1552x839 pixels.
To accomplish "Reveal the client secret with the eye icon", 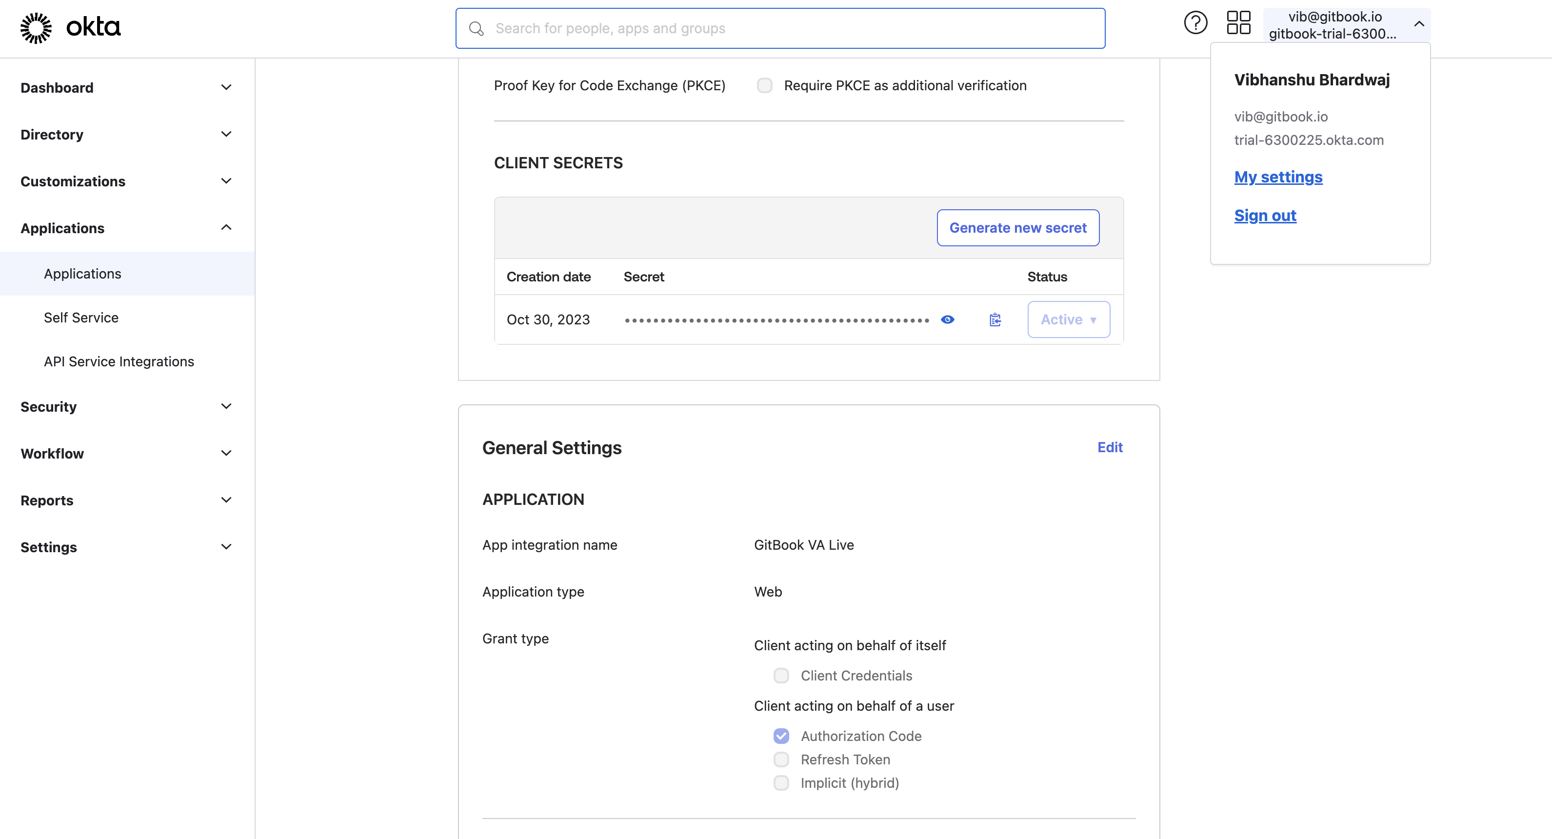I will click(948, 320).
